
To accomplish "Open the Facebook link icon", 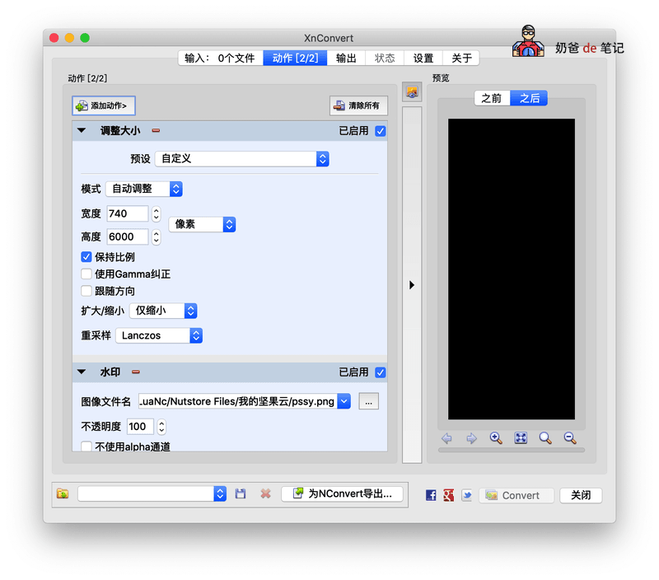I will 431,495.
